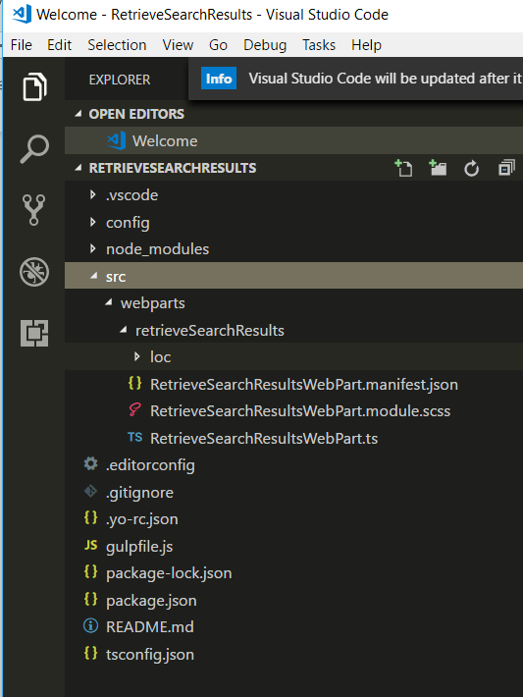Screen dimensions: 523x697
Task: Open the Explorer view in activity bar
Action: pyautogui.click(x=34, y=86)
